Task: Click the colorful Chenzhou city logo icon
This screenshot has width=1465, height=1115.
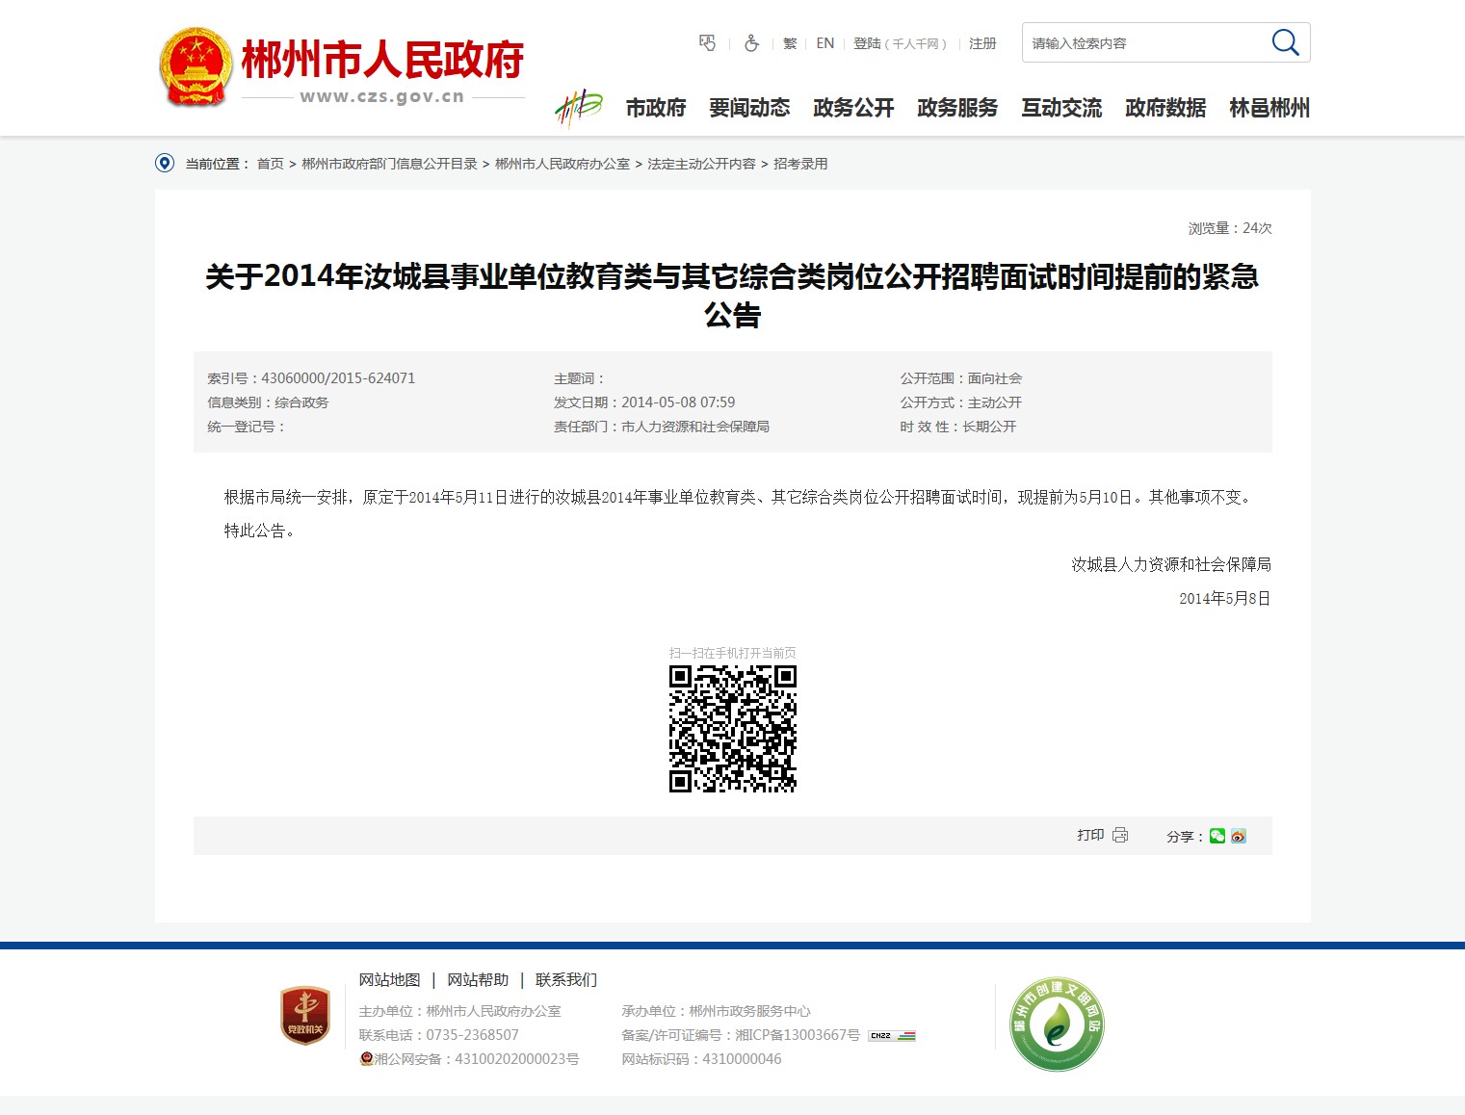Action: point(578,108)
